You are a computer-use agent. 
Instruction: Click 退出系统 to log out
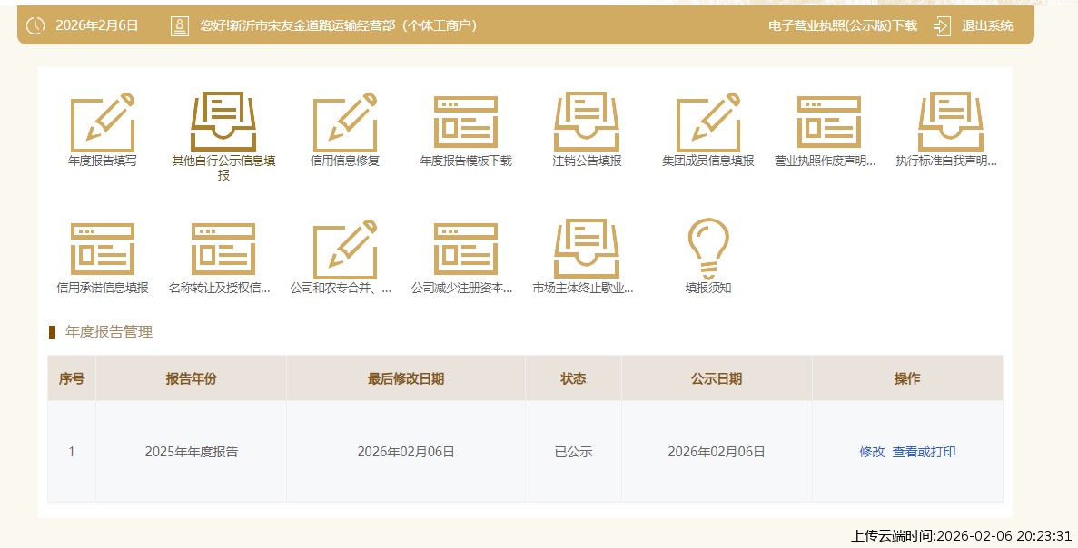(x=986, y=25)
